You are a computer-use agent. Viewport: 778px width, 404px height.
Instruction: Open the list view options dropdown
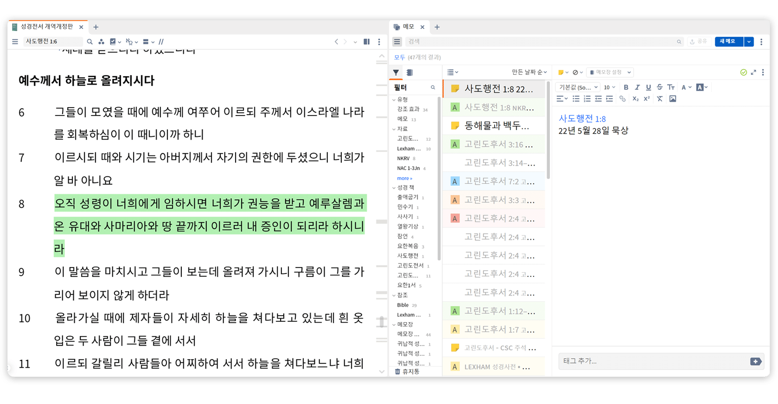[x=453, y=72]
